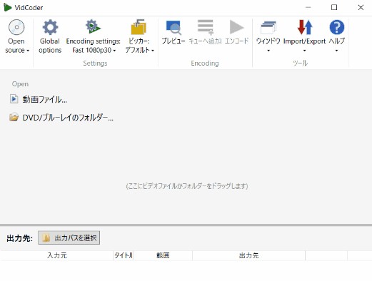Click the エンコード play icon

[236, 27]
